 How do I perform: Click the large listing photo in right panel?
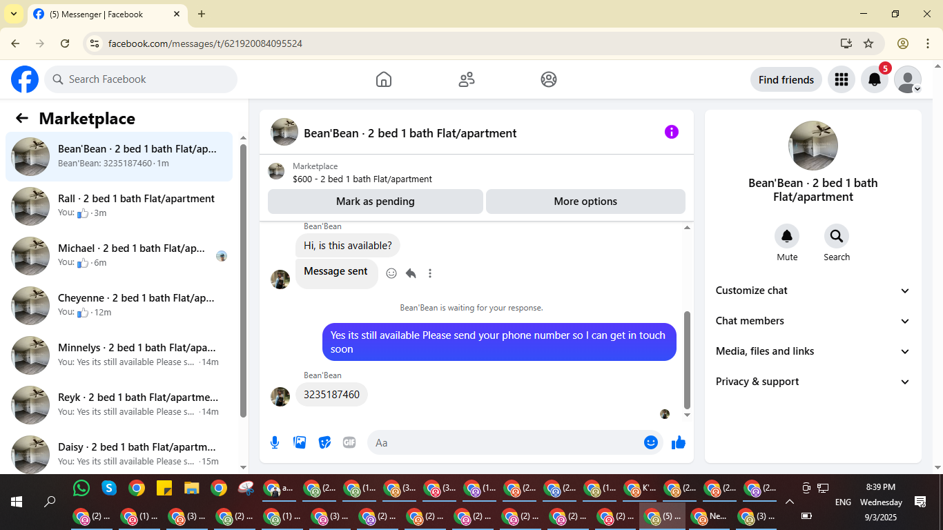click(x=813, y=146)
